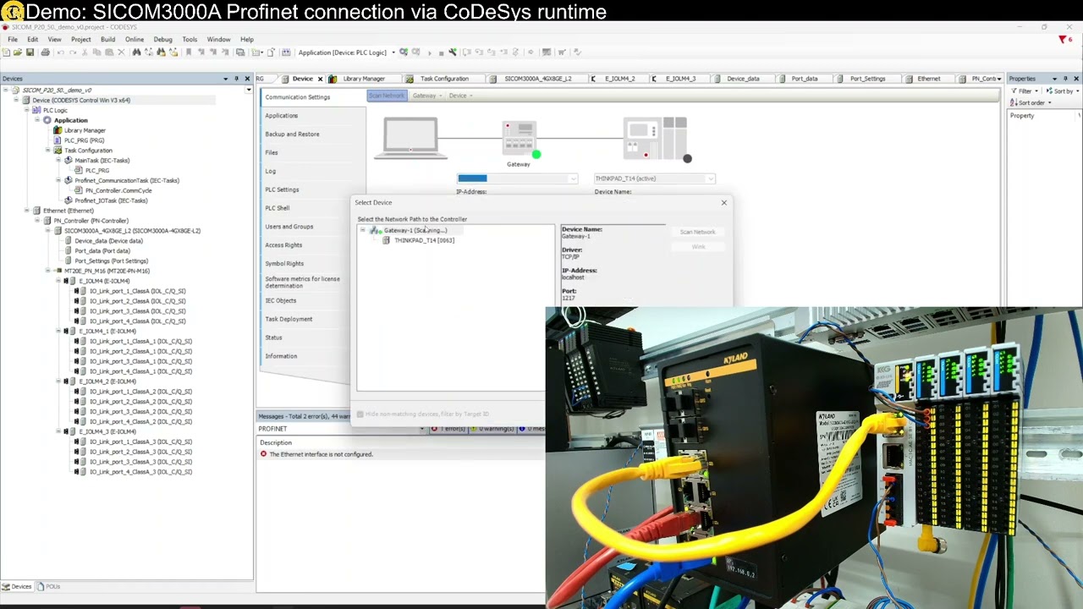Click the laptop image in communication diagram
The image size is (1083, 609).
pyautogui.click(x=410, y=138)
